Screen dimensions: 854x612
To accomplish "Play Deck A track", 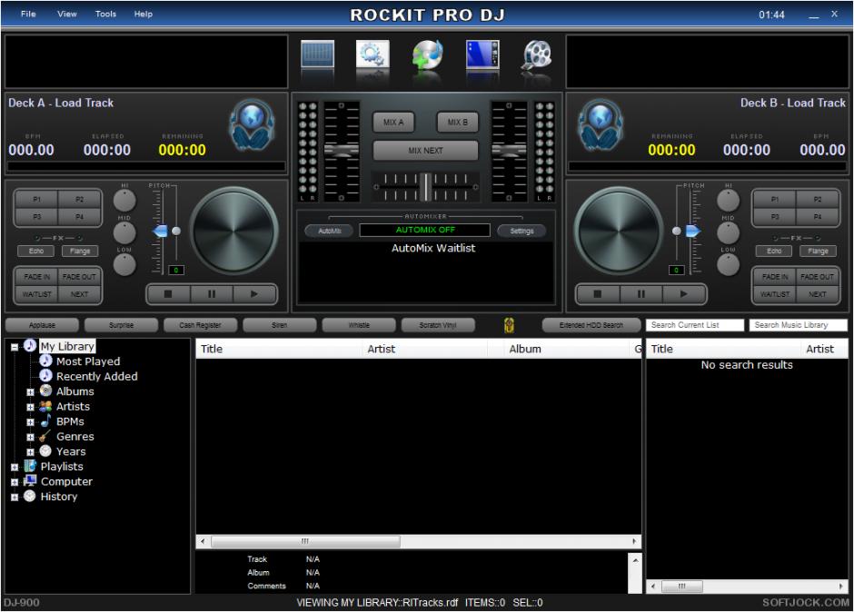I will click(254, 294).
